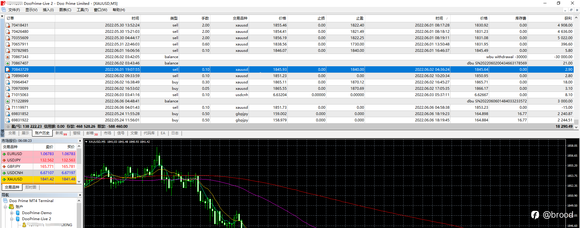Click the green deposit icon for 71122899

click(x=8, y=101)
